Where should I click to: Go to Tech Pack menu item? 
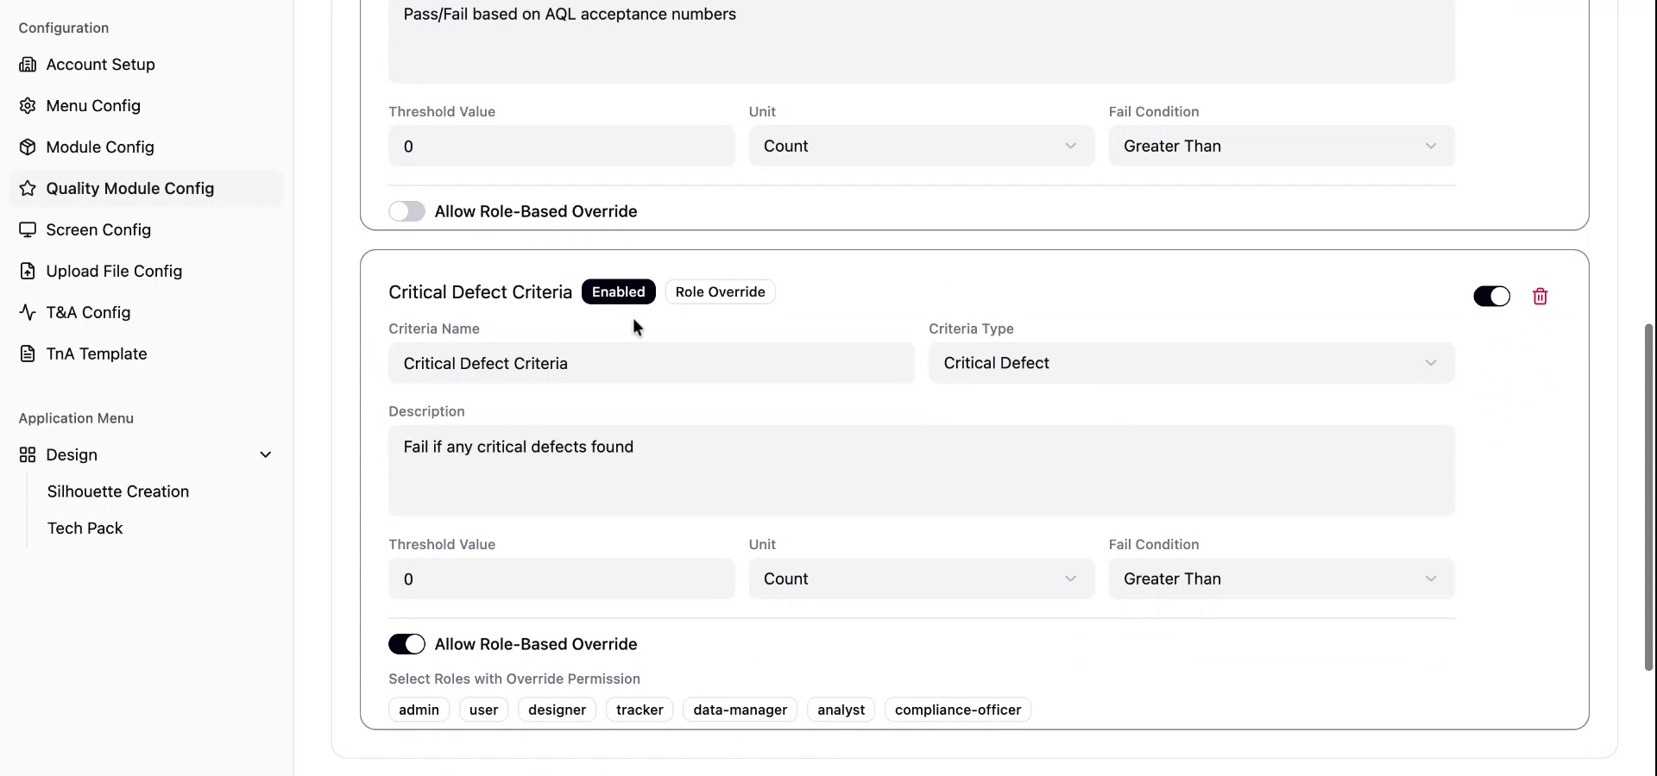pyautogui.click(x=85, y=529)
